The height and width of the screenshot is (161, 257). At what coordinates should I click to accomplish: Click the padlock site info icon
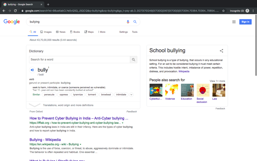[22, 11]
